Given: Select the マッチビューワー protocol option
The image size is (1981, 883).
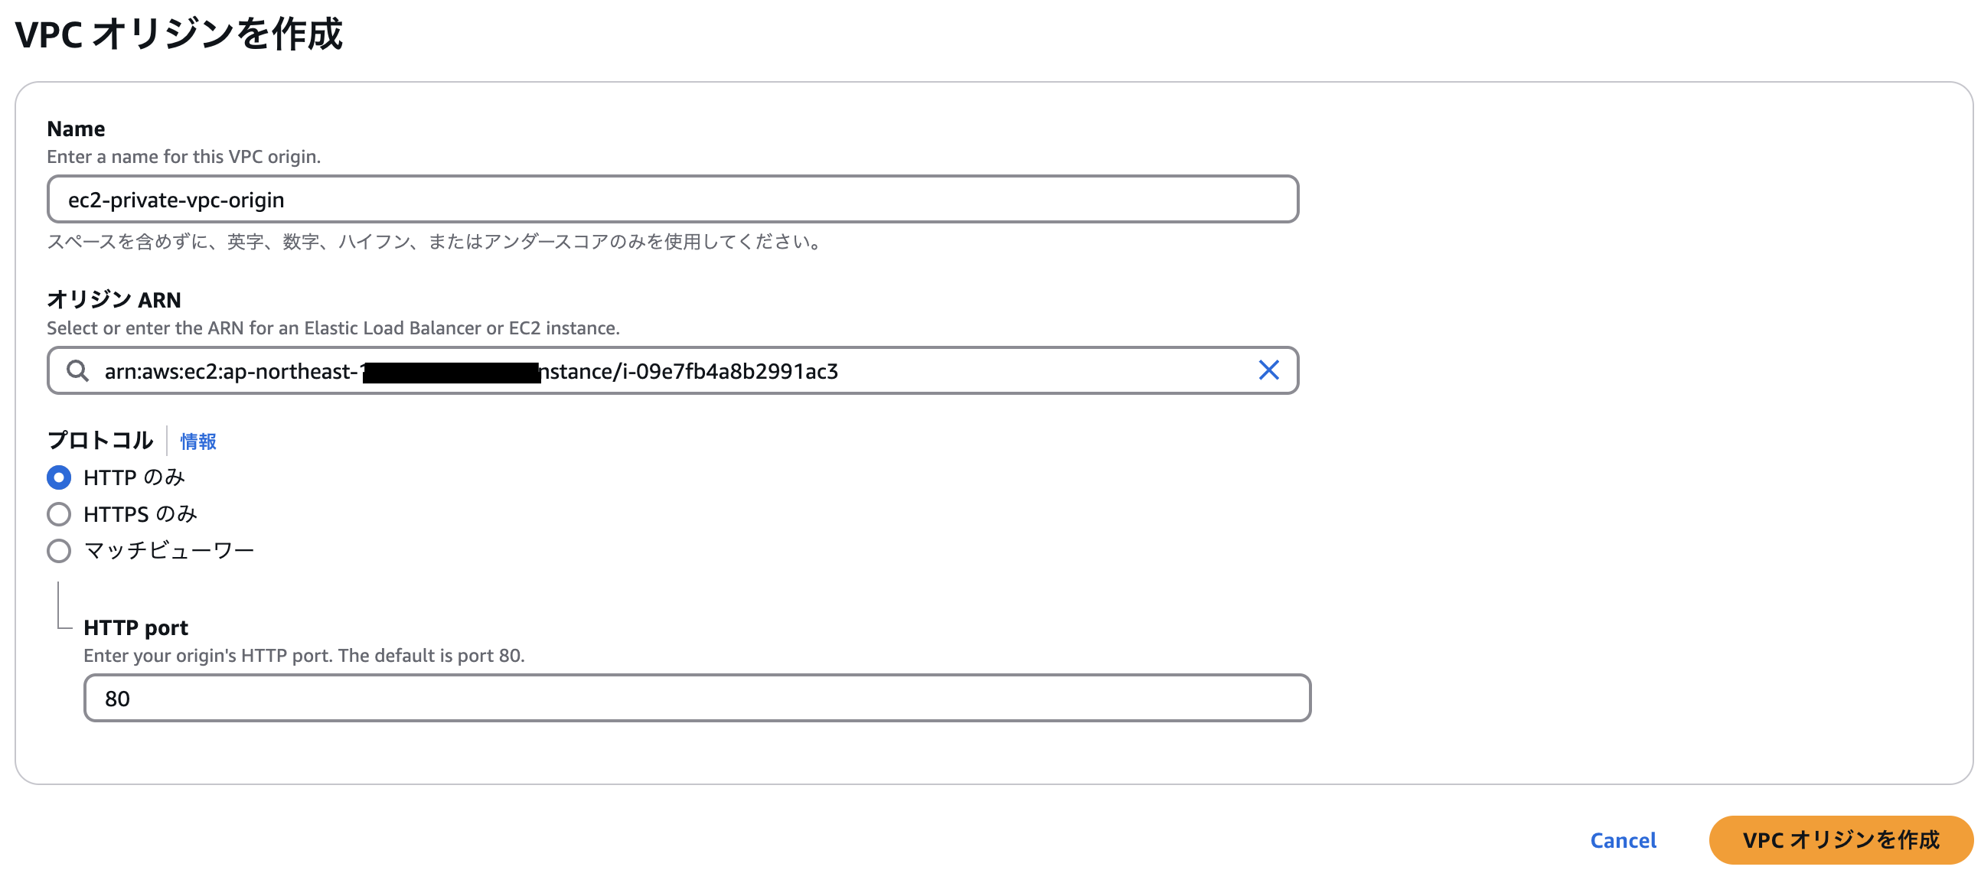Looking at the screenshot, I should click(x=59, y=550).
